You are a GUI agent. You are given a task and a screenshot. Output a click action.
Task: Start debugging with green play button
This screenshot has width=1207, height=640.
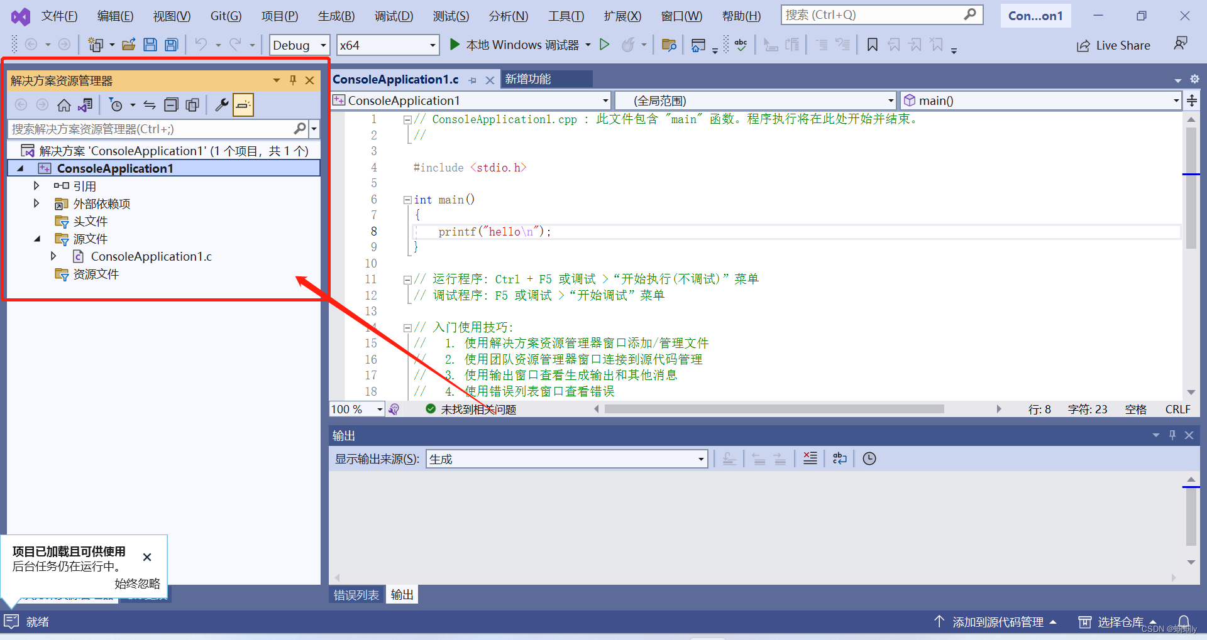tap(455, 45)
